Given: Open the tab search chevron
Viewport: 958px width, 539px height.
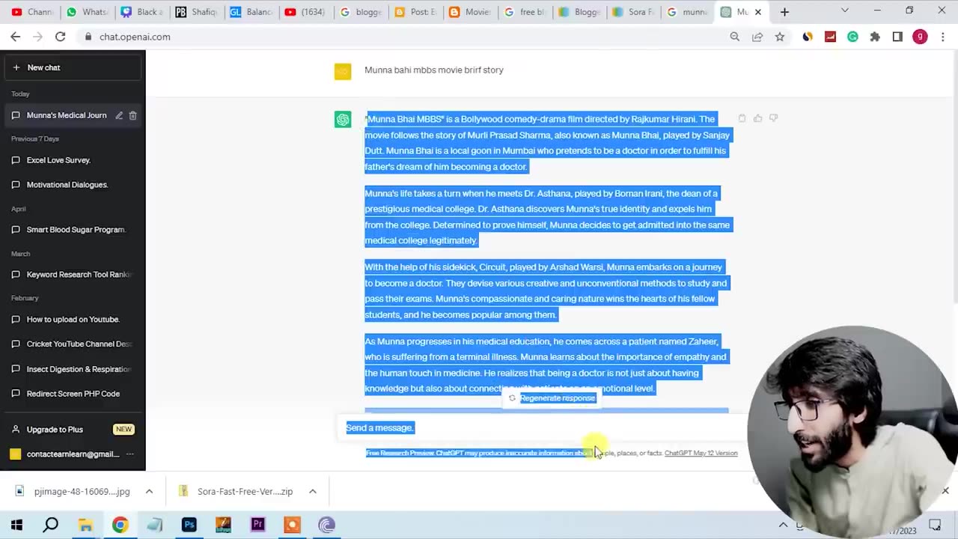Looking at the screenshot, I should click(845, 11).
